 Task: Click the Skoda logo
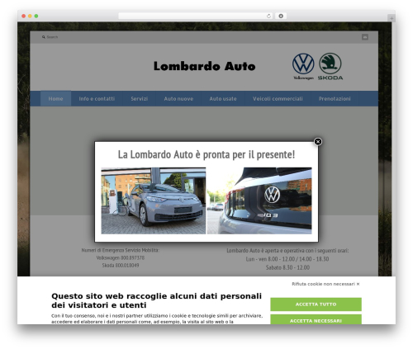(330, 66)
